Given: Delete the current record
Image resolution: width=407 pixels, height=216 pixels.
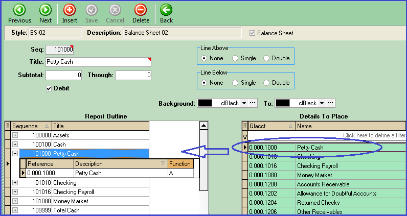Looking at the screenshot, I should tap(141, 14).
